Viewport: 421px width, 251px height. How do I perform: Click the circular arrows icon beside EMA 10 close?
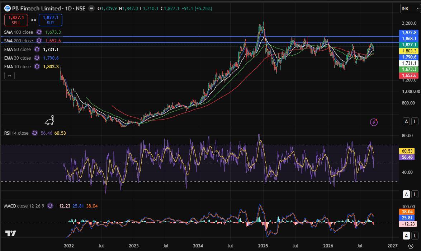[x=37, y=67]
